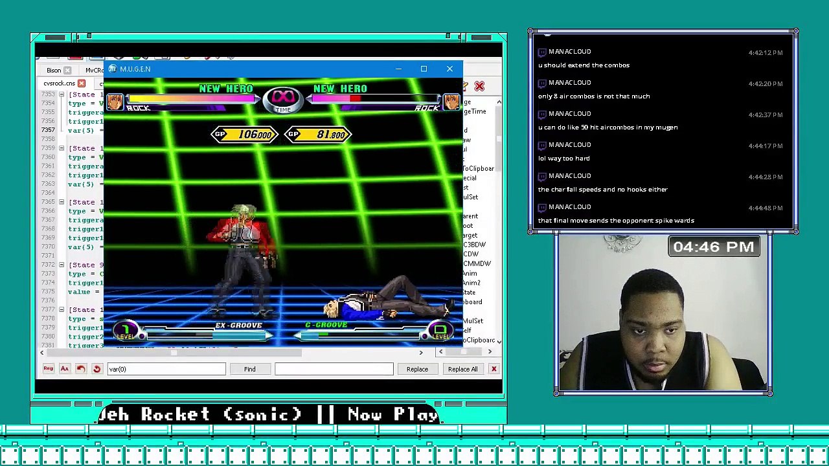This screenshot has width=829, height=466.
Task: Click chat icon beside 4:44:28 PM message
Action: [542, 175]
